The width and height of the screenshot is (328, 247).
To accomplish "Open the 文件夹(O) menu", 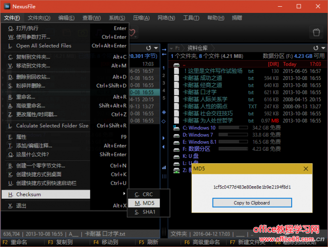I will pos(39,18).
